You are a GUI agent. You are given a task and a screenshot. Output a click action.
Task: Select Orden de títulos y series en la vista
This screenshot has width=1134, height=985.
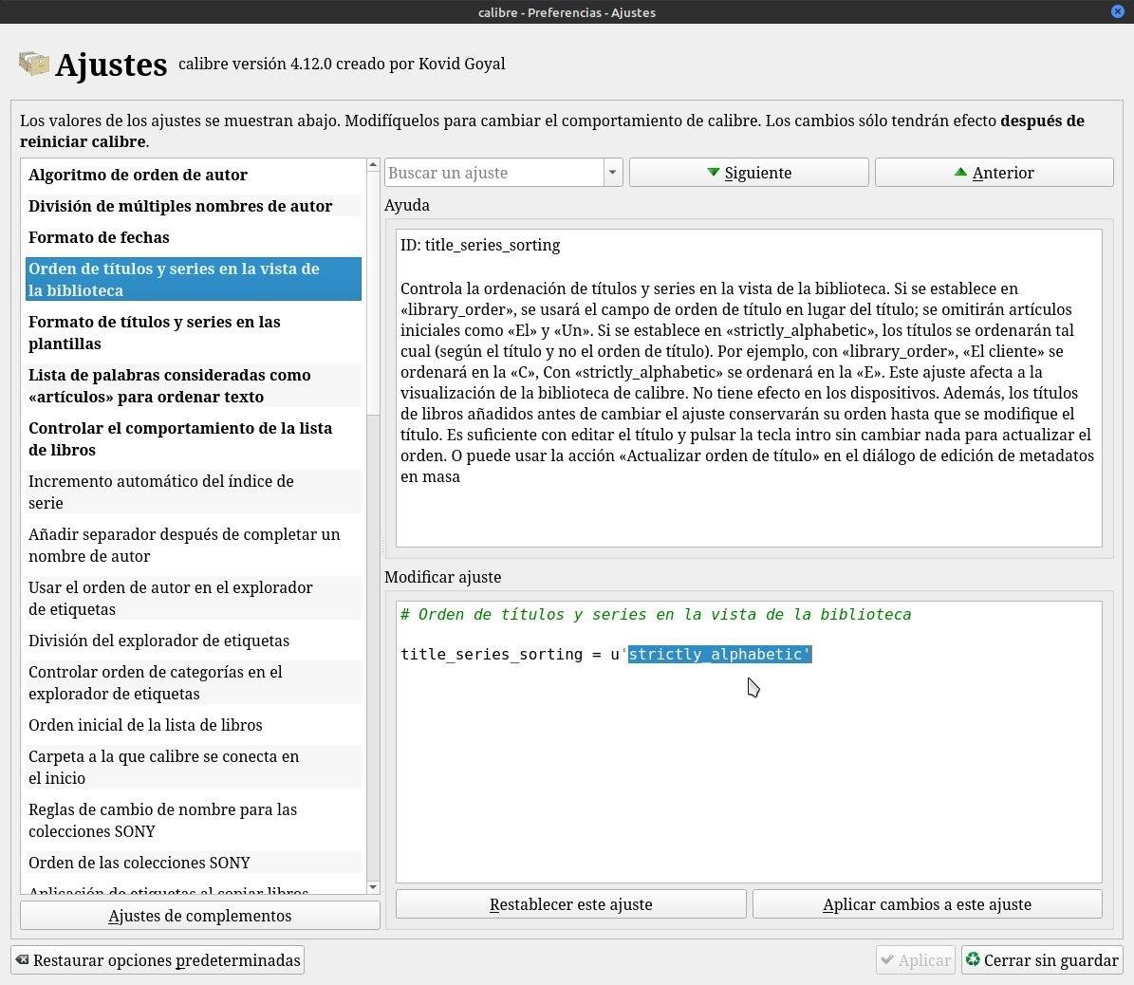tap(193, 279)
